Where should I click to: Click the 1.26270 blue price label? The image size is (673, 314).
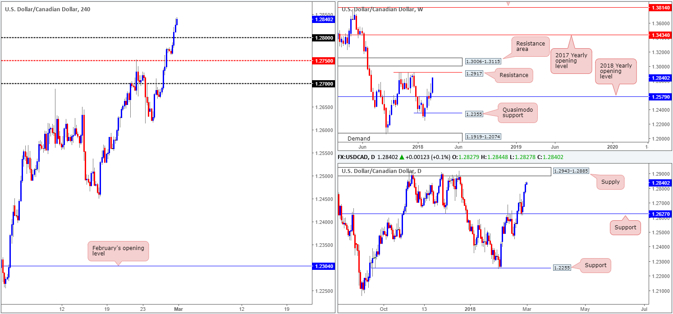pos(660,215)
